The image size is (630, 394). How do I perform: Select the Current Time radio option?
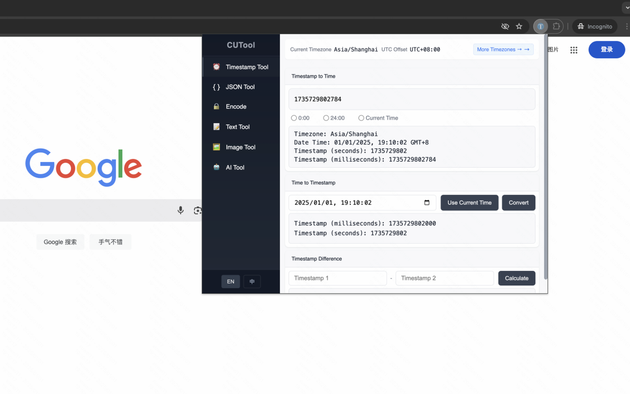click(361, 118)
